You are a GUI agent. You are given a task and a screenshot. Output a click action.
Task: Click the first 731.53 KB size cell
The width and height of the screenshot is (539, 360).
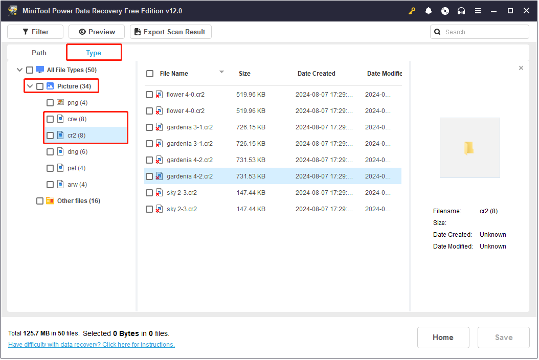[251, 160]
